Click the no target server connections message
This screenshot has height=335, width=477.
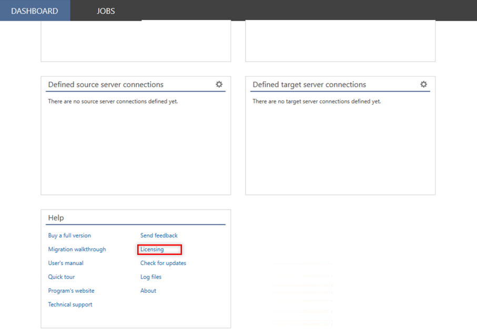click(x=317, y=101)
